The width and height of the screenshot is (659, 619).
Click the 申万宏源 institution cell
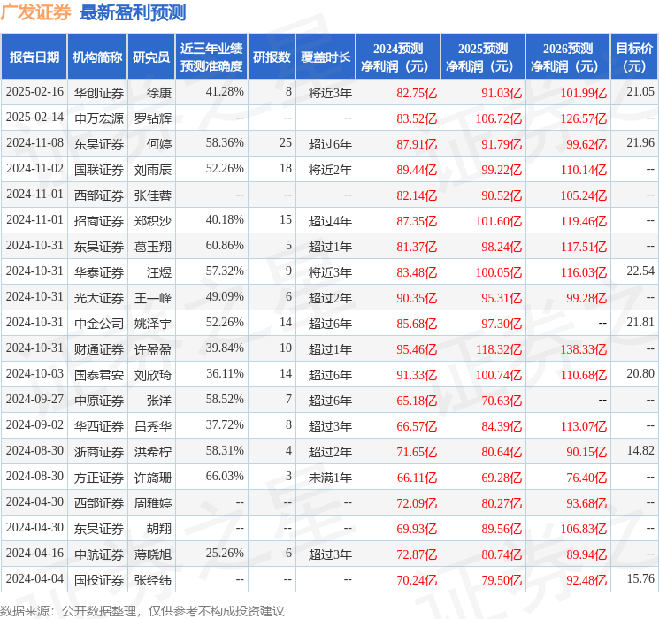coord(99,118)
